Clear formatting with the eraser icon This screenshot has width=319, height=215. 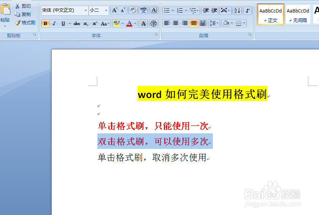click(133, 10)
